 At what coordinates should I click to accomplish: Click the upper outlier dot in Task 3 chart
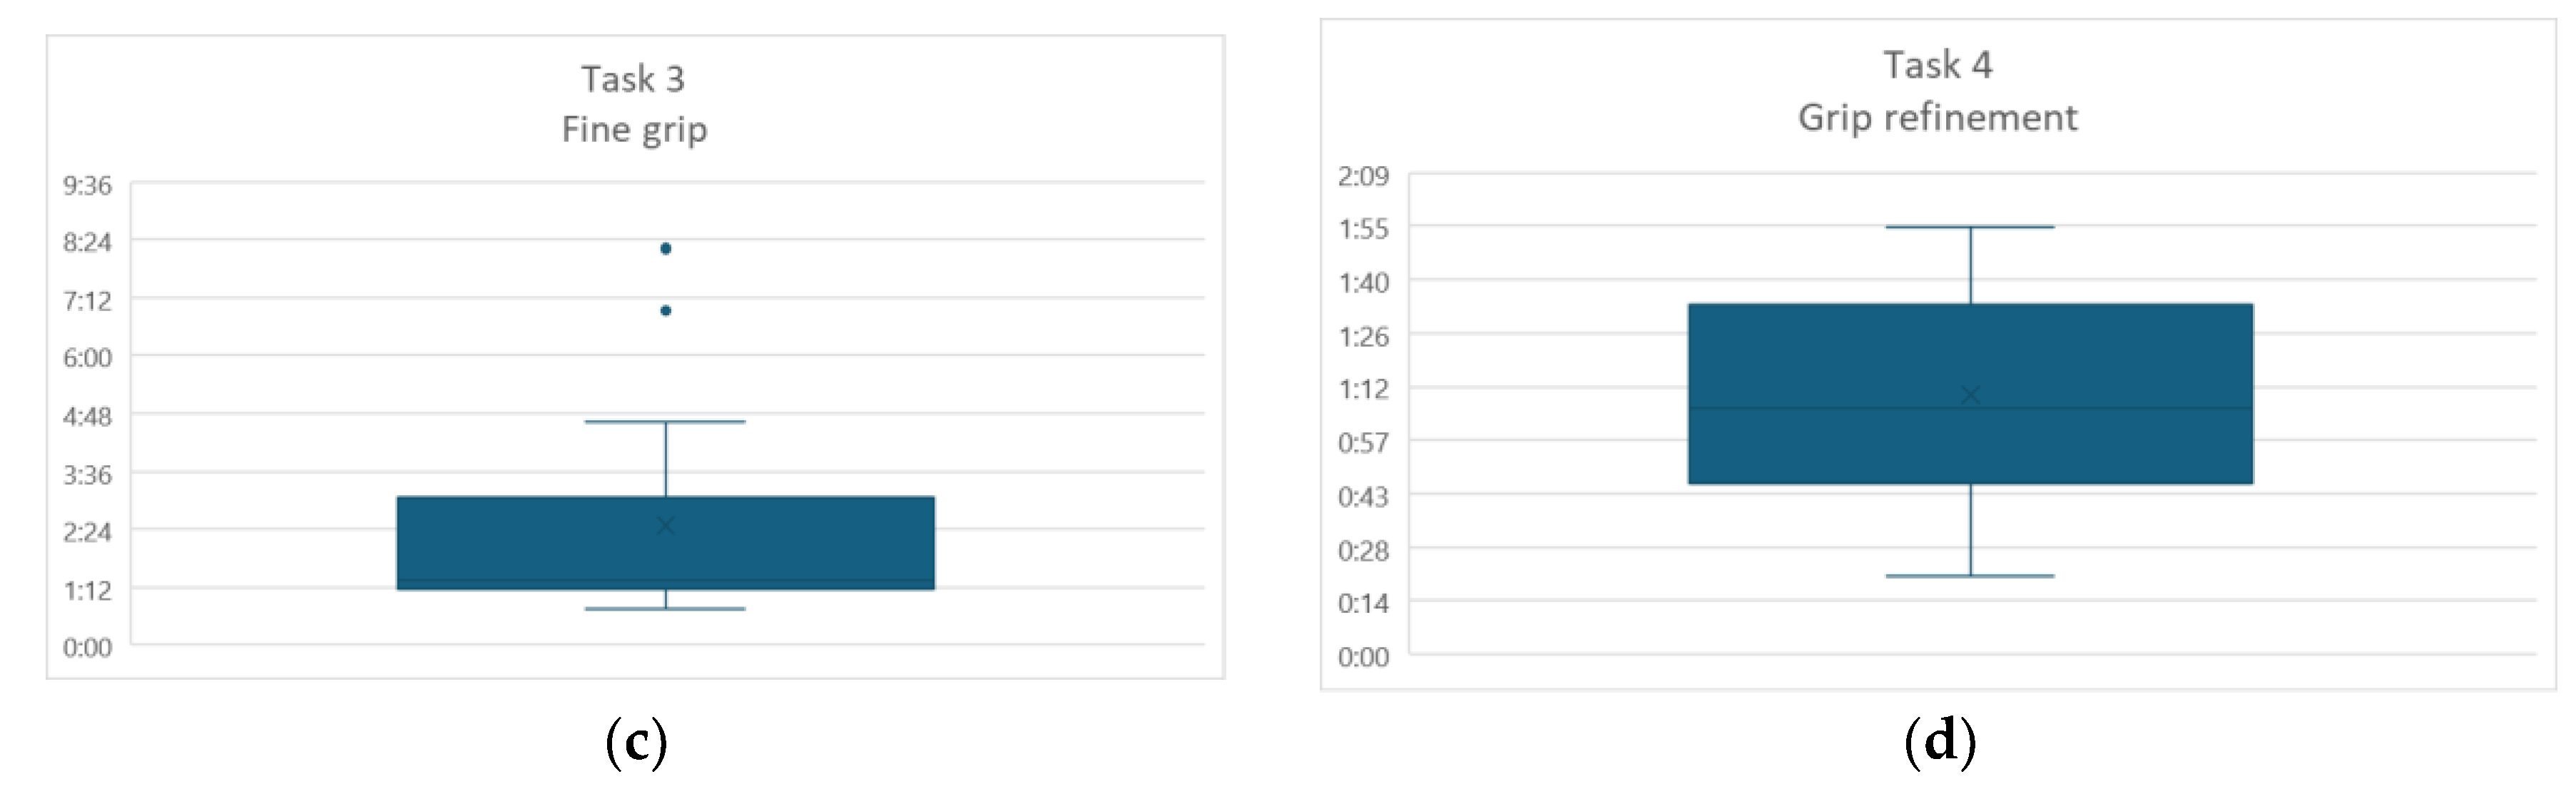(x=665, y=248)
